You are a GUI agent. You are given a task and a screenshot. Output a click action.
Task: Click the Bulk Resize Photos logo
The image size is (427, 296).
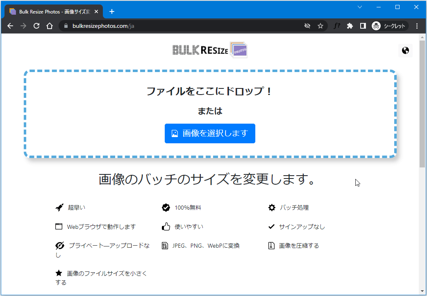pos(210,50)
